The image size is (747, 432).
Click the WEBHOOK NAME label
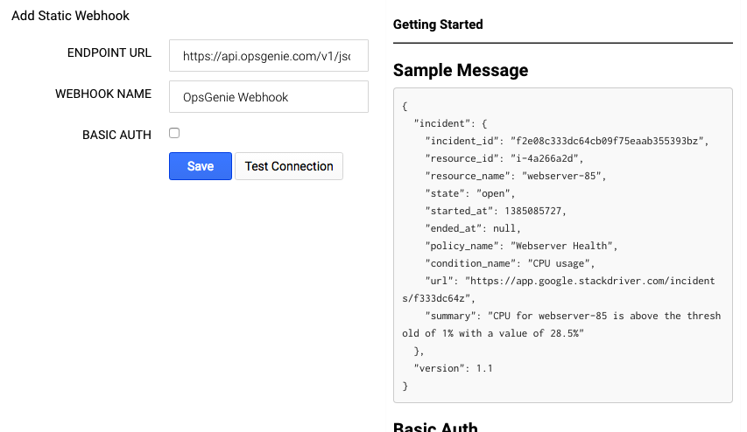103,94
